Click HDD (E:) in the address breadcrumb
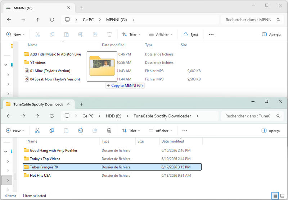 tap(113, 116)
